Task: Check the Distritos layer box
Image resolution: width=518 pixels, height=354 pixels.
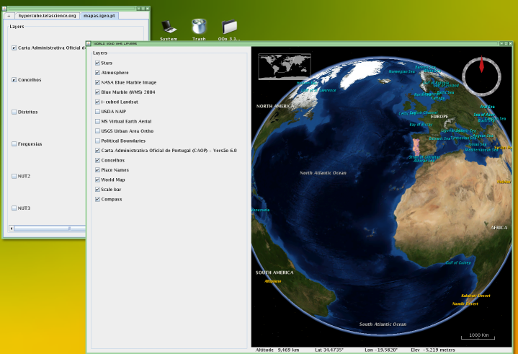Action: coord(14,112)
